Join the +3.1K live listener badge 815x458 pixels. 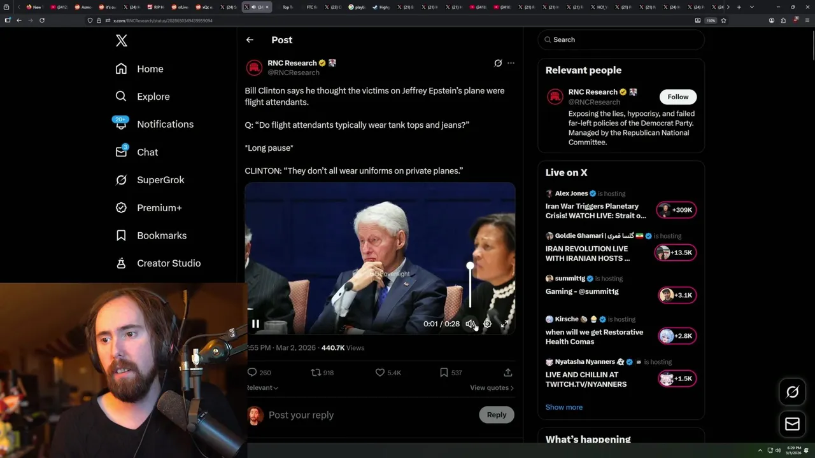677,295
